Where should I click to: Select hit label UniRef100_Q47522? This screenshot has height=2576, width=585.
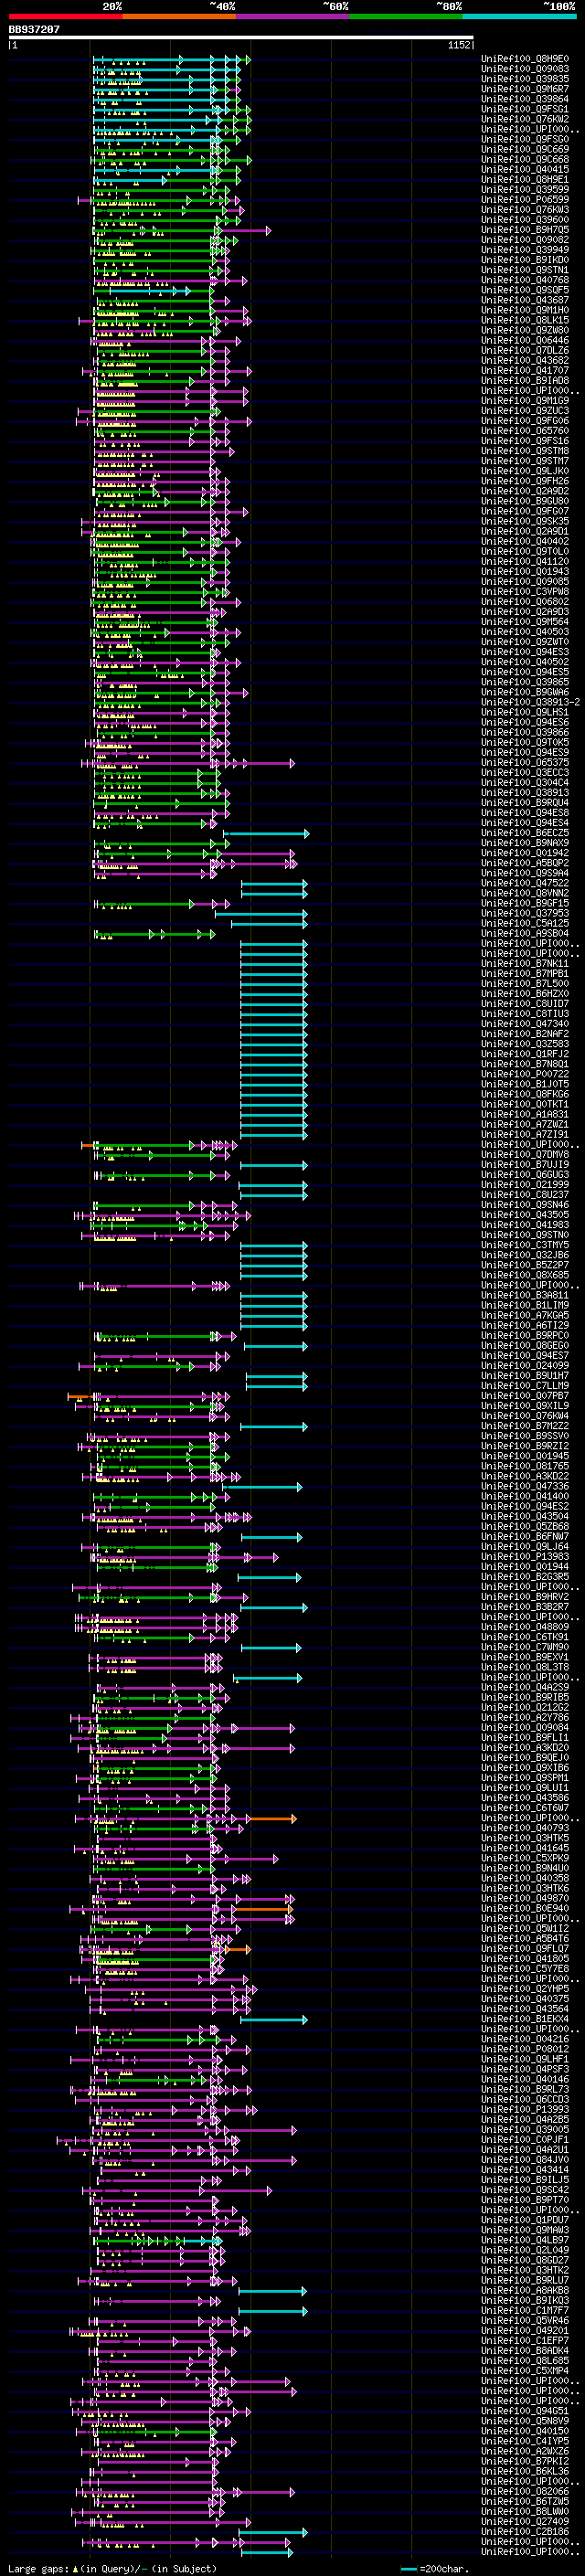pos(525,883)
